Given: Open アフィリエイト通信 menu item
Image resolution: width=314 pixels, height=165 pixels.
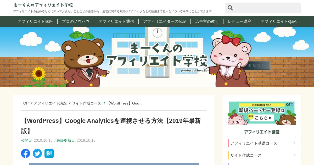Looking at the screenshot, I should 116,21.
